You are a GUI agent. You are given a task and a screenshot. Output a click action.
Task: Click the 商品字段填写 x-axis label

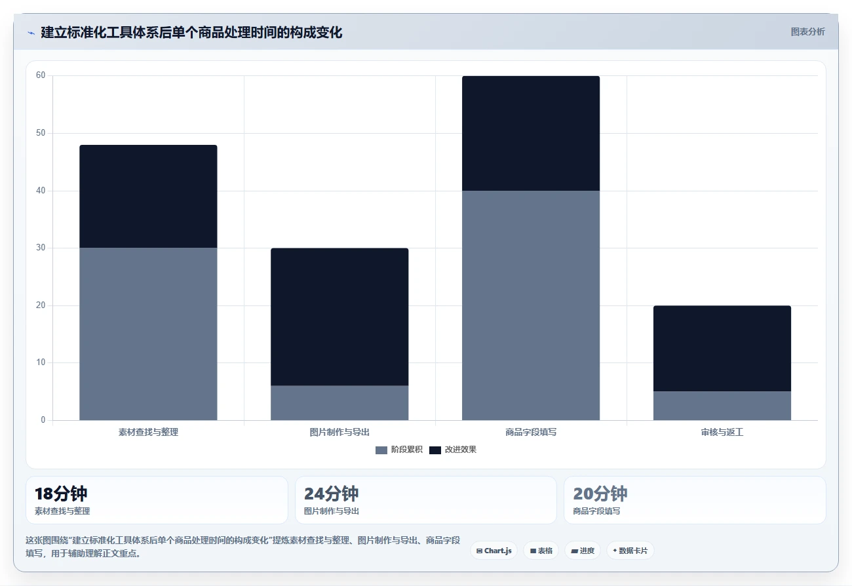coord(531,433)
